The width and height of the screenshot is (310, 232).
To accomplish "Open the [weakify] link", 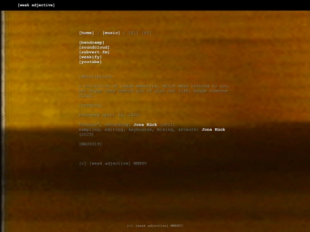I will (x=90, y=57).
